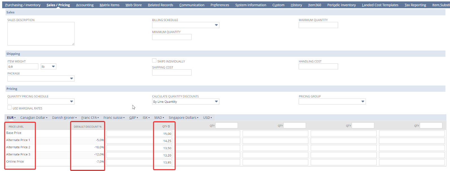Viewport: 450px width, 171px height.
Task: Open the Billing Schedule dropdown
Action: click(x=186, y=25)
